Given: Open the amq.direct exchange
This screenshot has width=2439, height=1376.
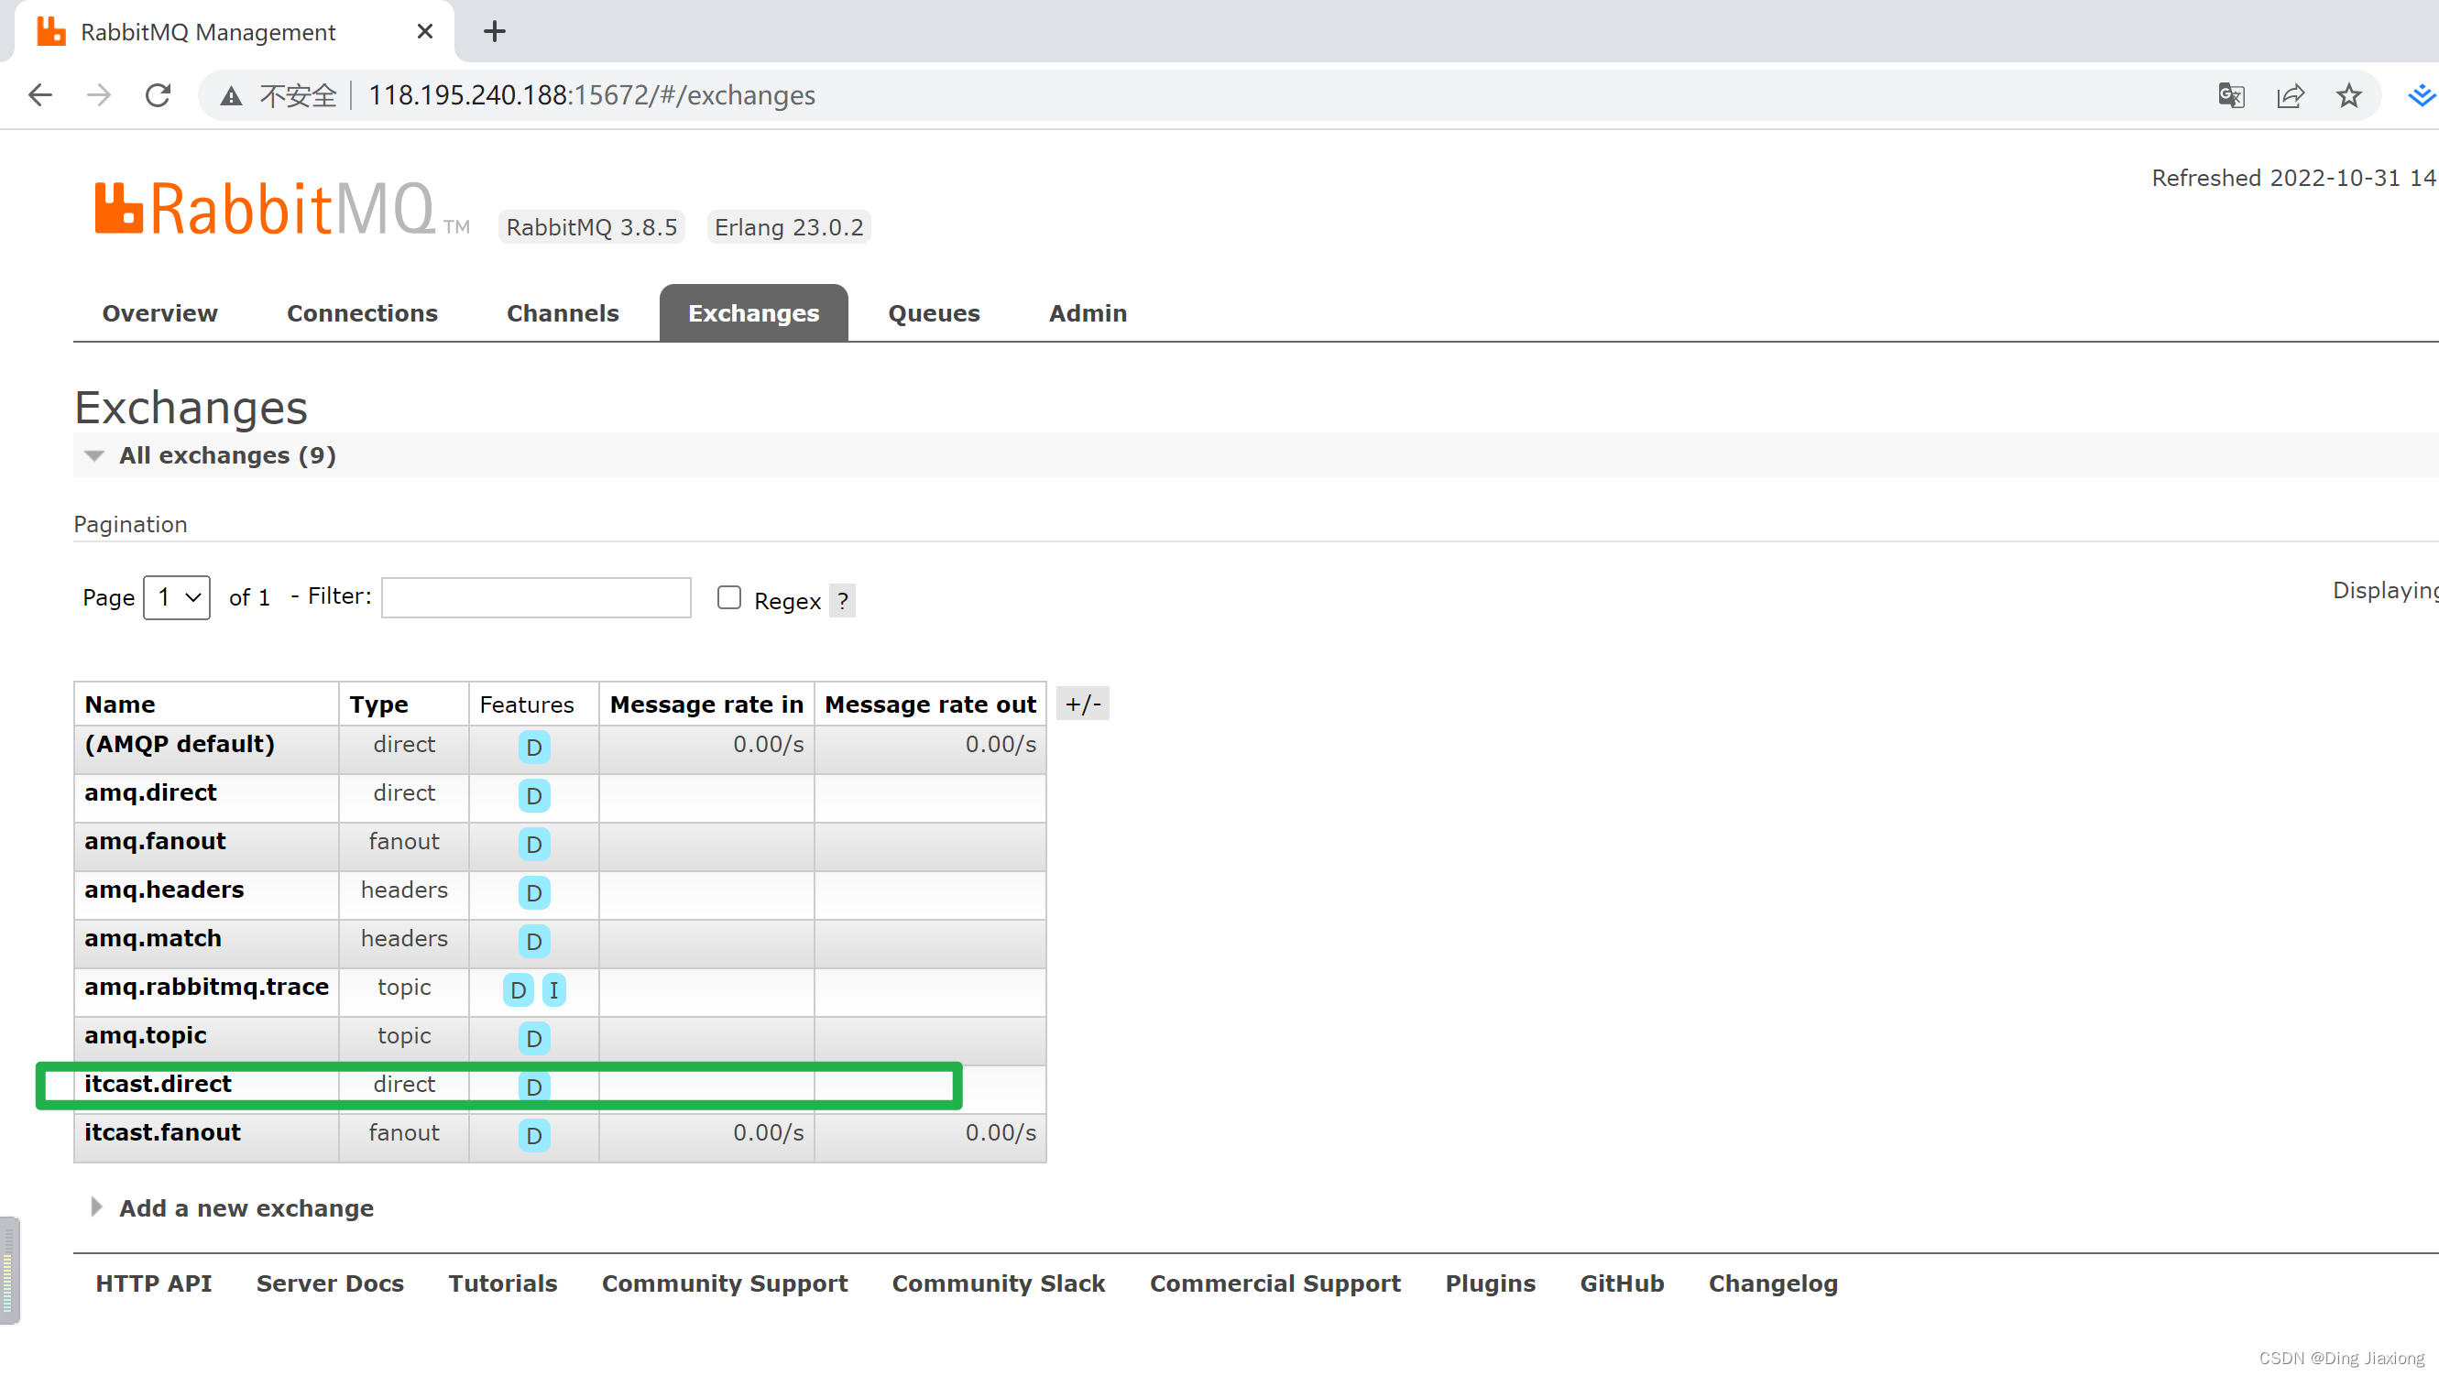Looking at the screenshot, I should 150,792.
